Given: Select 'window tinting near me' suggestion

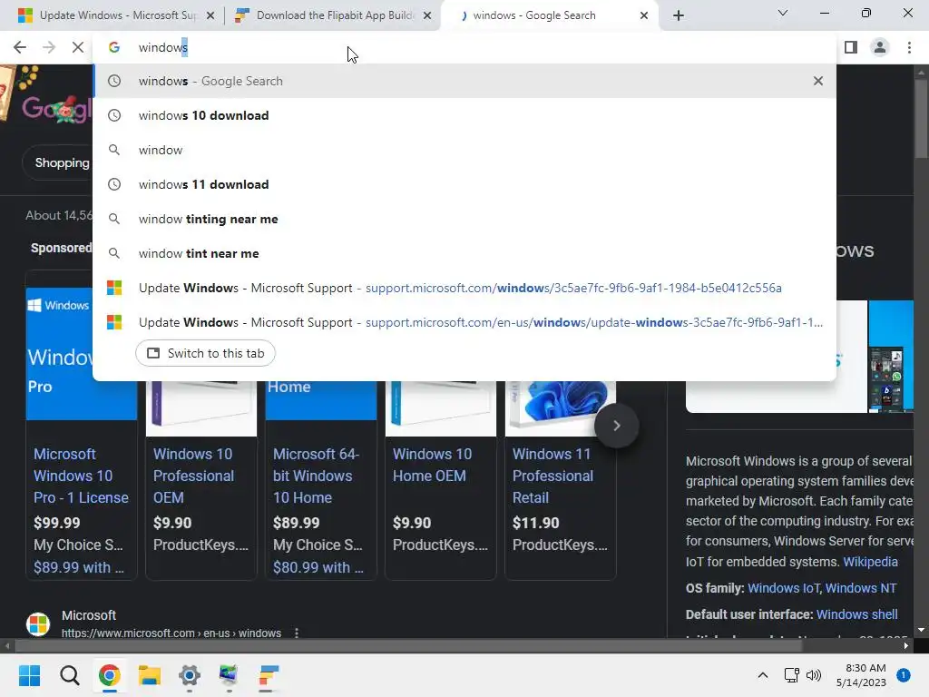Looking at the screenshot, I should point(464,219).
